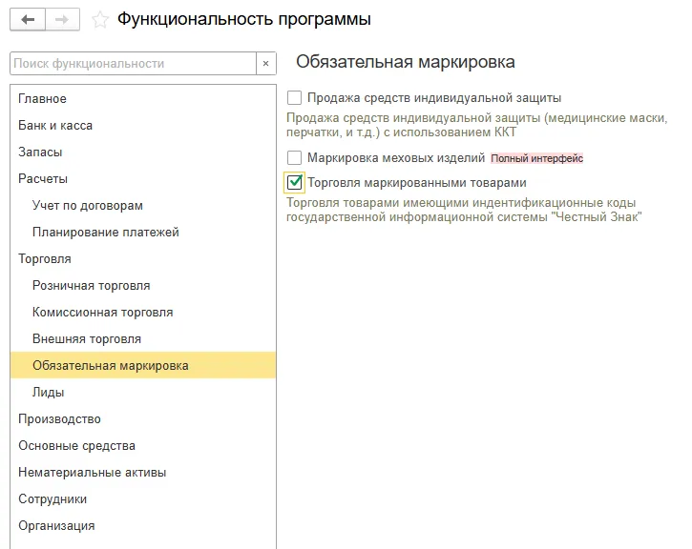Click 'Торговля маркированными товарами' label text

point(417,182)
